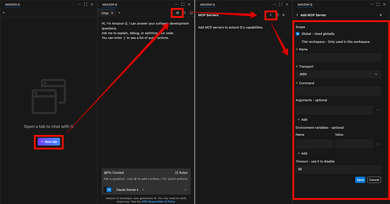Select 'Global - Used globally' scope
390x204 pixels.
(298, 33)
